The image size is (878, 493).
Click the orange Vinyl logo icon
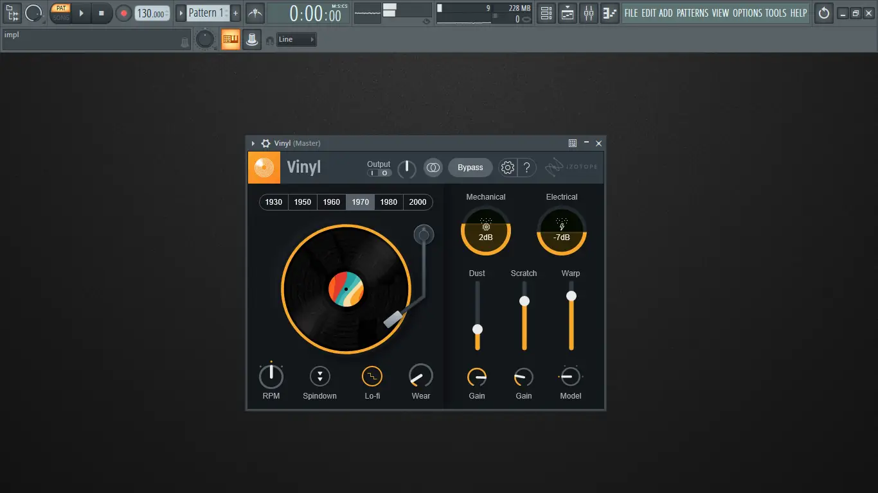[x=264, y=168]
